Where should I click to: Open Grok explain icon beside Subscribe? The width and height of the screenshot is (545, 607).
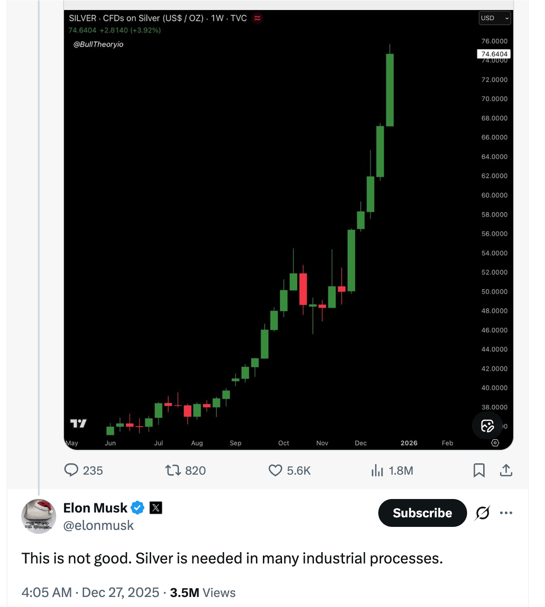click(x=483, y=513)
